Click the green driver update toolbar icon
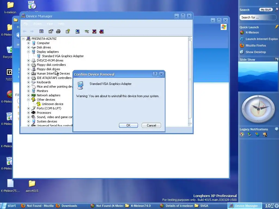This screenshot has height=209, width=279. point(87,32)
